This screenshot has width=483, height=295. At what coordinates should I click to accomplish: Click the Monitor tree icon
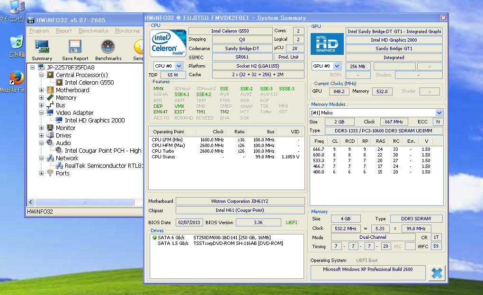point(51,128)
